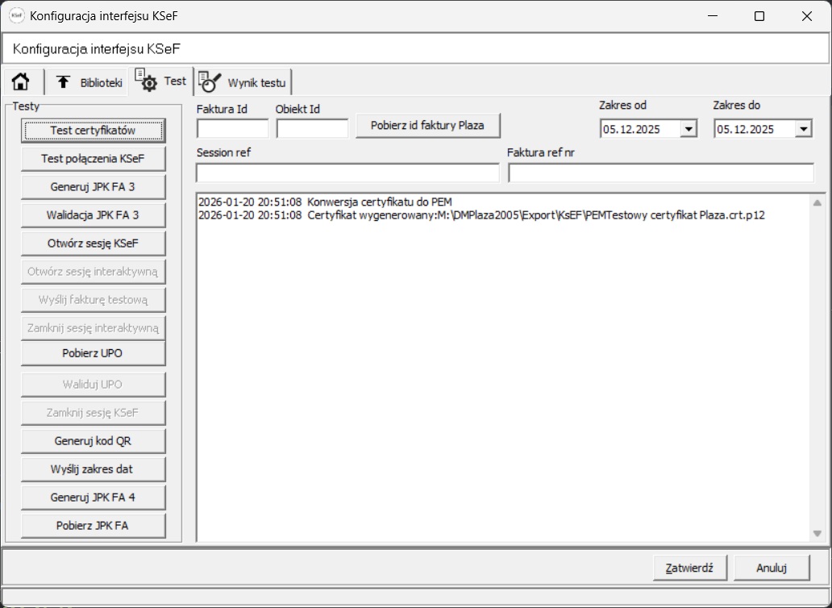
Task: Select log line 'Certyfikat wygenerowany'
Action: (481, 215)
